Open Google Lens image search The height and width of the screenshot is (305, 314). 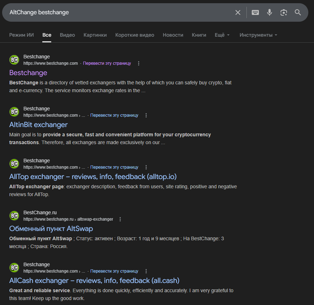(283, 12)
